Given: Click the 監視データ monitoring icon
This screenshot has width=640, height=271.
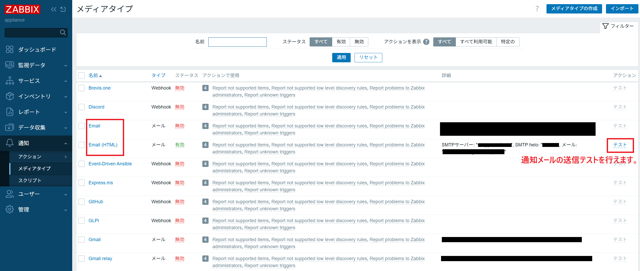Looking at the screenshot, I should [10, 65].
